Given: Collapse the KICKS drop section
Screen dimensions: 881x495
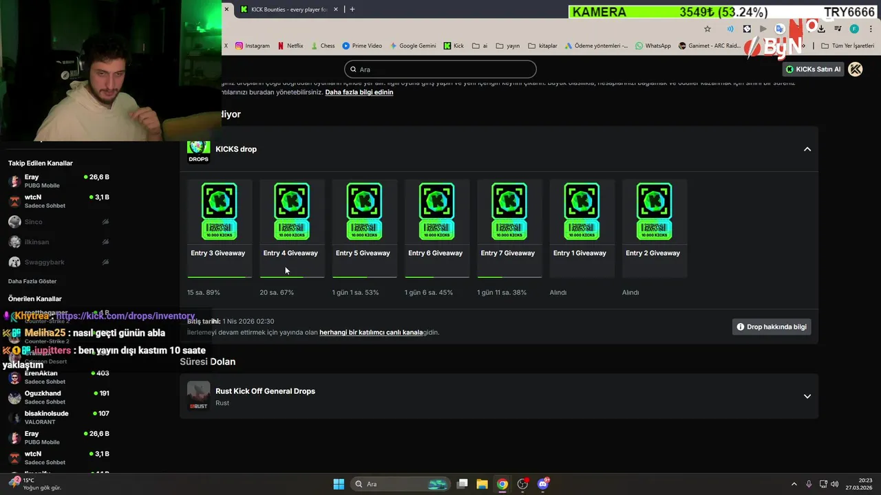Looking at the screenshot, I should pos(807,149).
